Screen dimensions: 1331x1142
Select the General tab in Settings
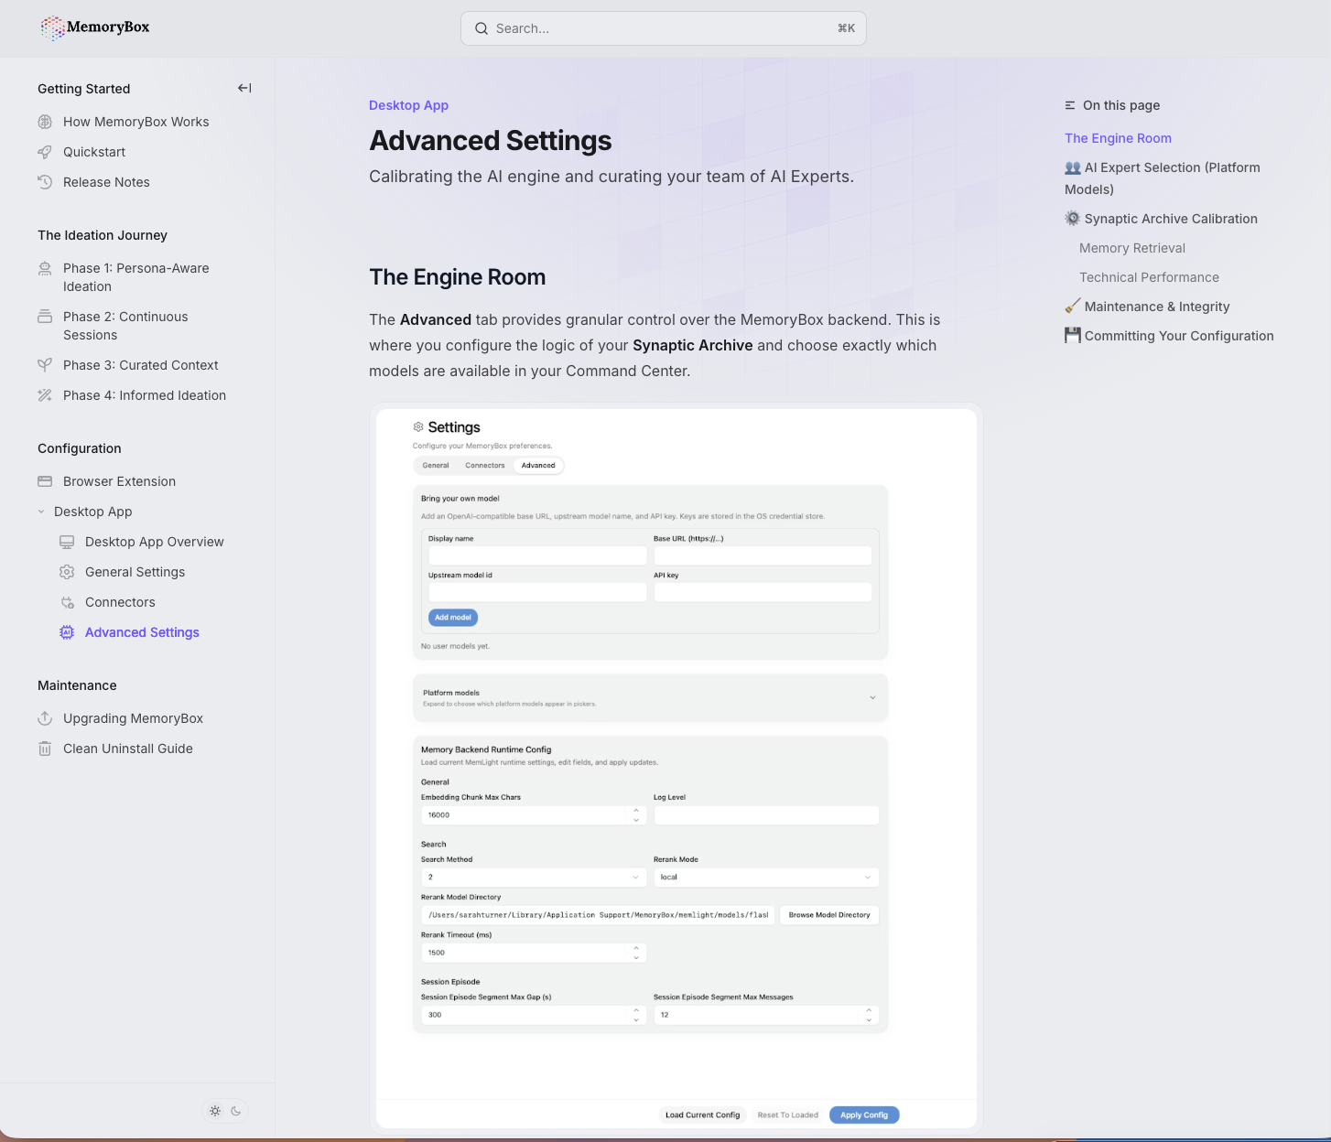(x=436, y=466)
